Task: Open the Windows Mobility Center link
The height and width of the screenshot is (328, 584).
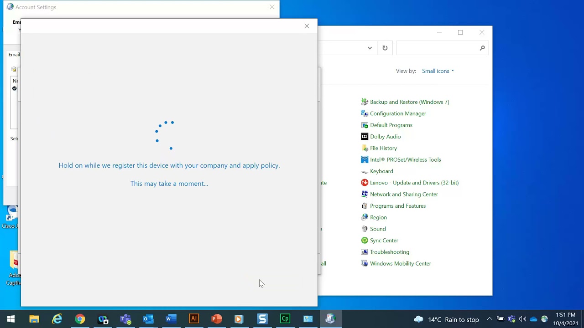Action: coord(400,263)
